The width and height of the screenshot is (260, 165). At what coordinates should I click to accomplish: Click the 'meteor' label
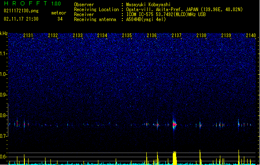pyautogui.click(x=59, y=13)
